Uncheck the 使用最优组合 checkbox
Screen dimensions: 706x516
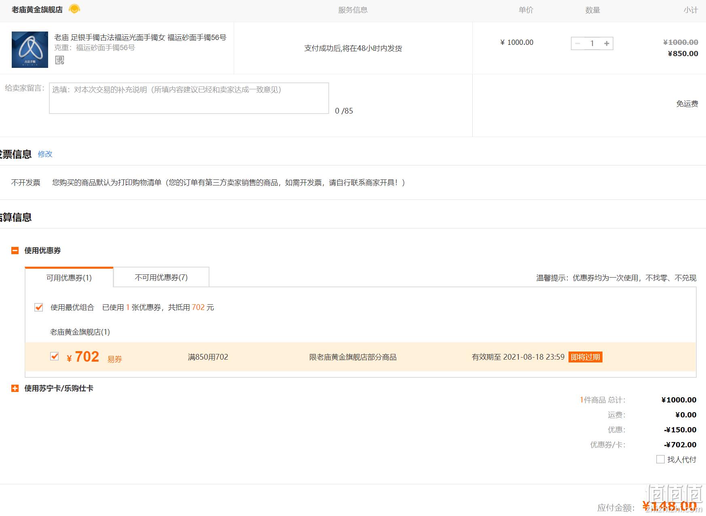(x=39, y=307)
